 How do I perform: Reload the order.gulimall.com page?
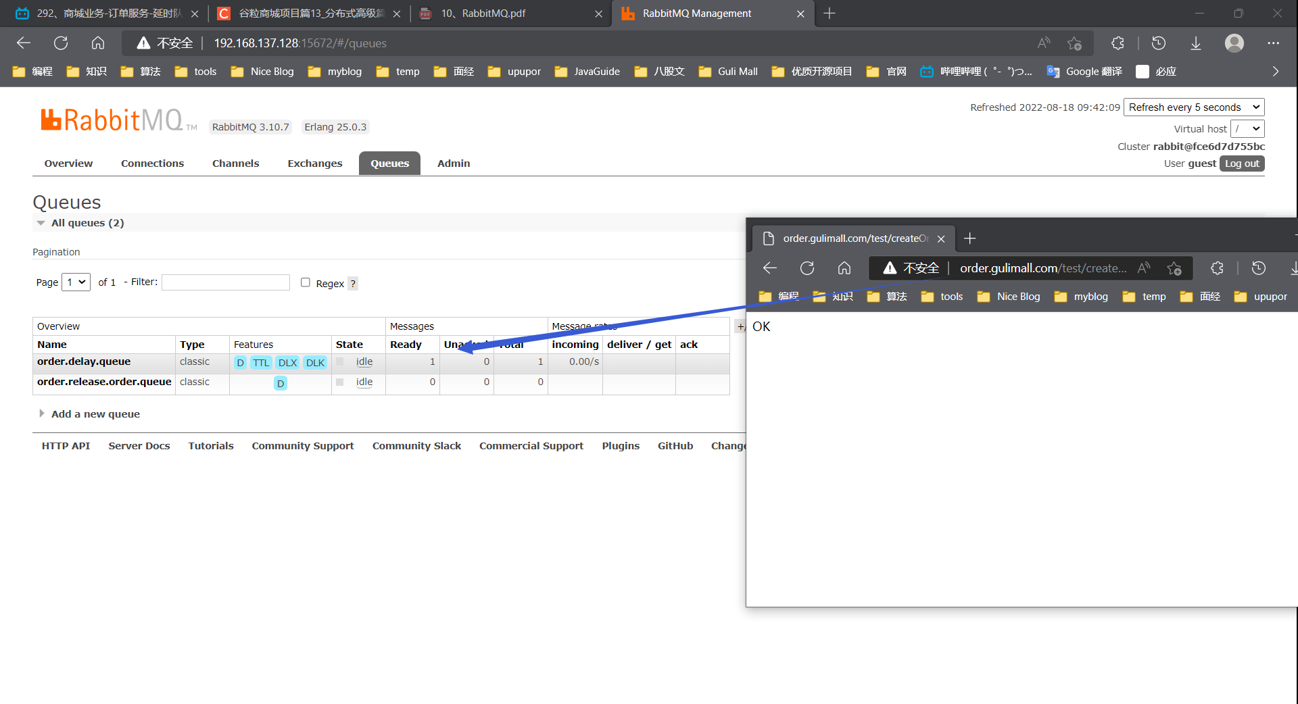[807, 268]
